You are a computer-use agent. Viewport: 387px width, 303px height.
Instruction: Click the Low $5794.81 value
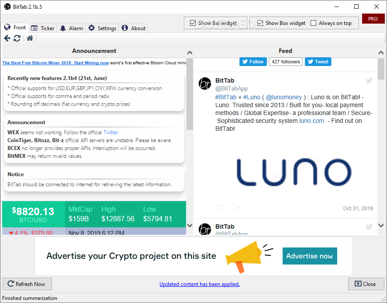158,219
